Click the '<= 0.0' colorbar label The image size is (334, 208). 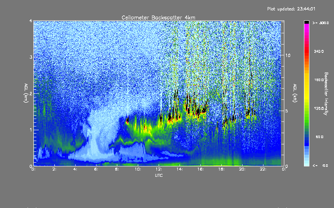(320, 166)
